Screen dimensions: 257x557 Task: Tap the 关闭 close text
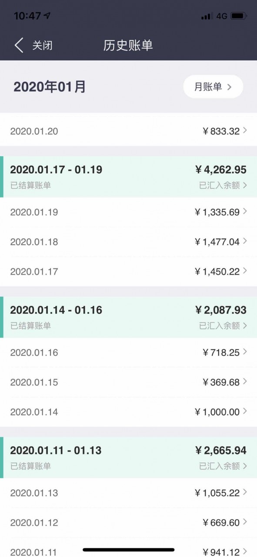point(42,45)
